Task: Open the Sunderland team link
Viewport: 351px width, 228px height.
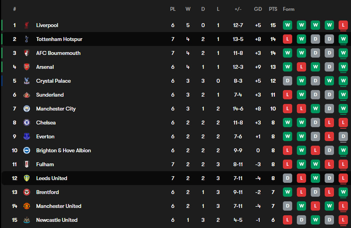Action: pos(50,95)
